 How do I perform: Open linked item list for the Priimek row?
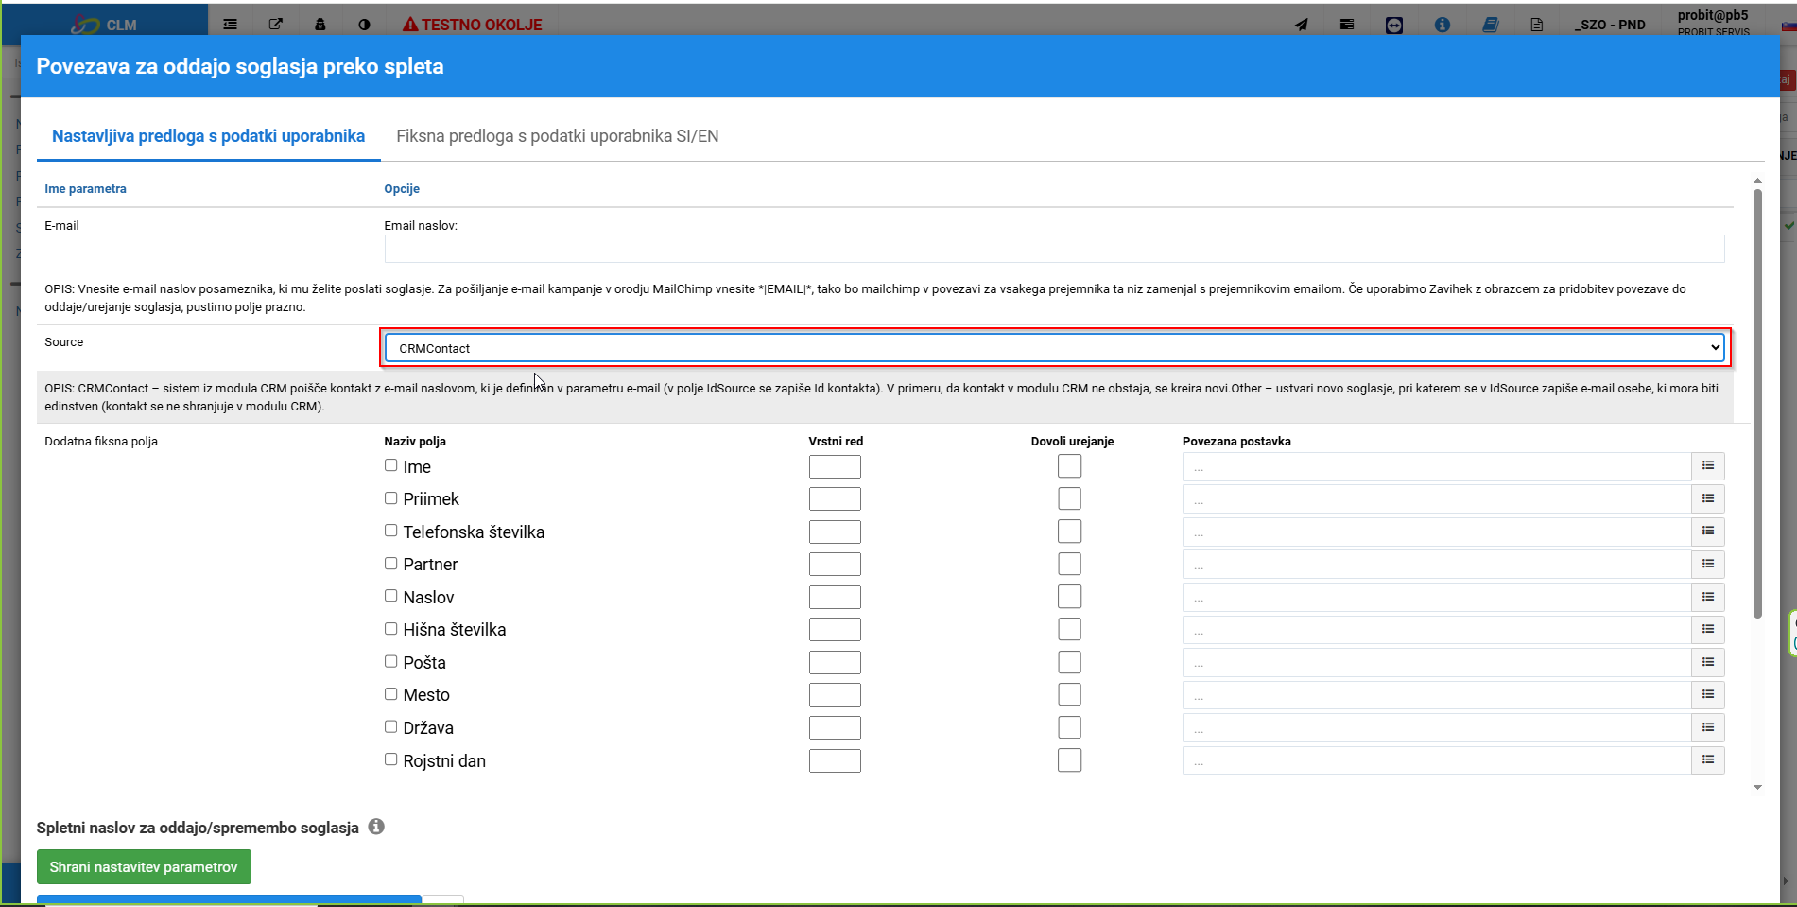click(1708, 498)
